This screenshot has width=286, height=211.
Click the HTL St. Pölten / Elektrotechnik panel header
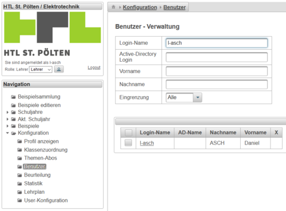[53, 7]
